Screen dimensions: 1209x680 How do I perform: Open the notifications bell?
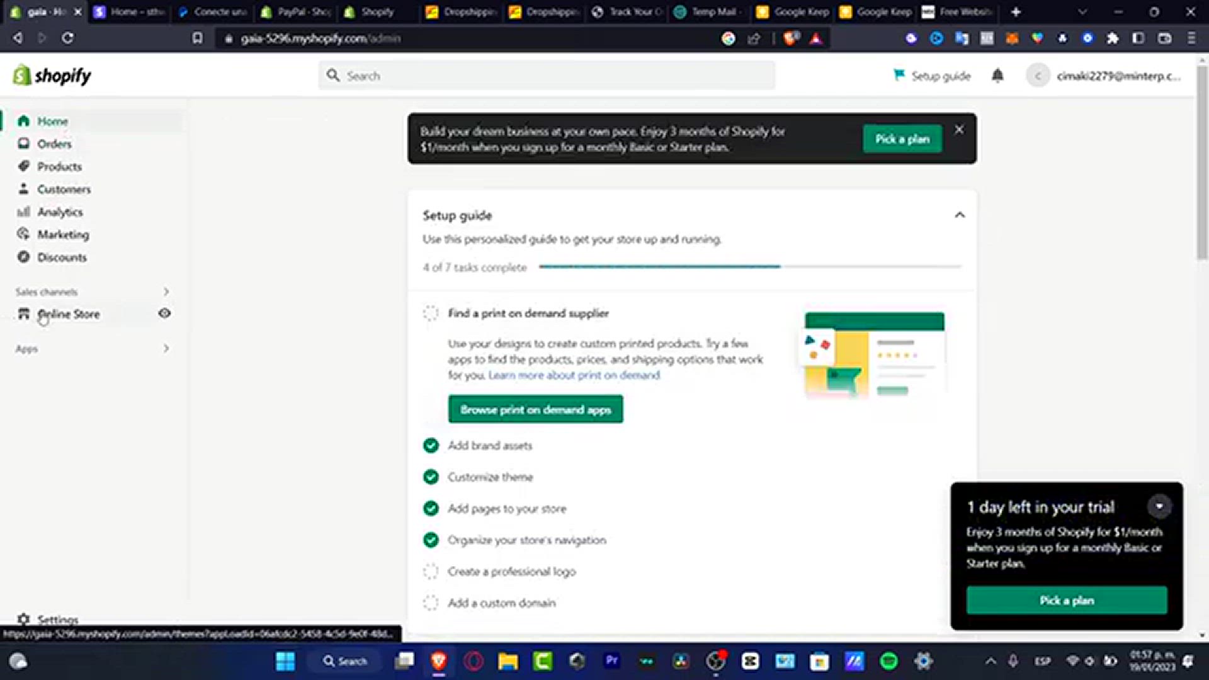(x=997, y=76)
